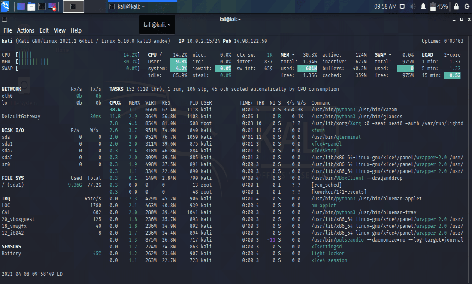Screen dimensions: 472x284
Task: Open the notifications bell icon
Action: [x=423, y=6]
